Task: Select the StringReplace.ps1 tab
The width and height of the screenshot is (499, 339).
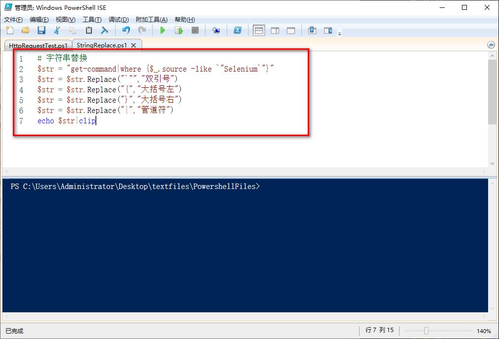Action: point(101,45)
